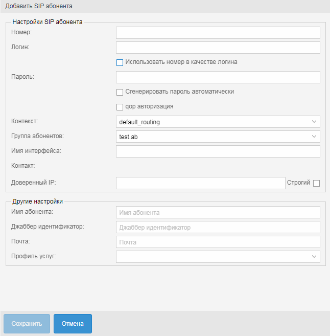
Task: Focus the Джаббер идентификатор field
Action: [218, 227]
